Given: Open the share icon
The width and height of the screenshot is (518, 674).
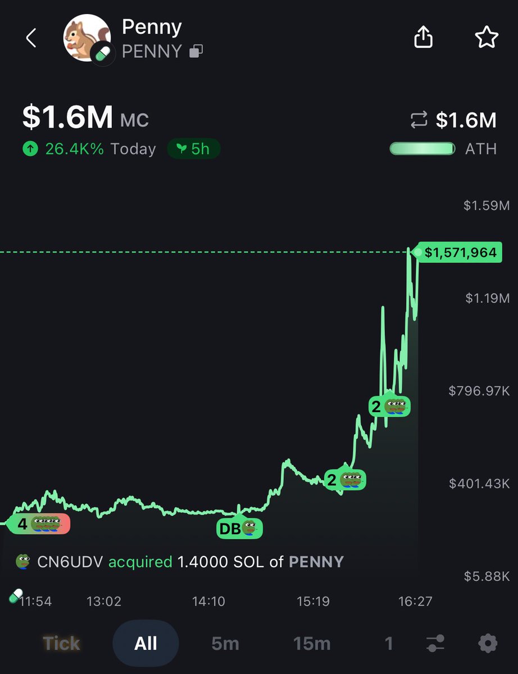Looking at the screenshot, I should (424, 38).
